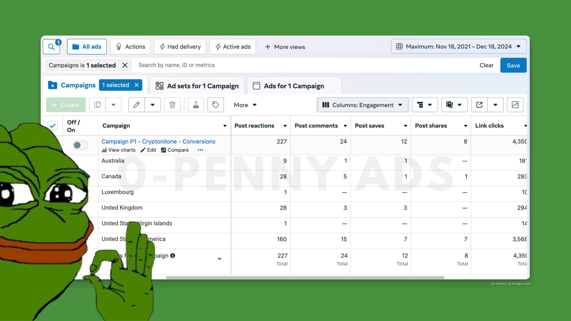571x321 pixels.
Task: Open the reports dropdown icon
Action: [x=454, y=105]
